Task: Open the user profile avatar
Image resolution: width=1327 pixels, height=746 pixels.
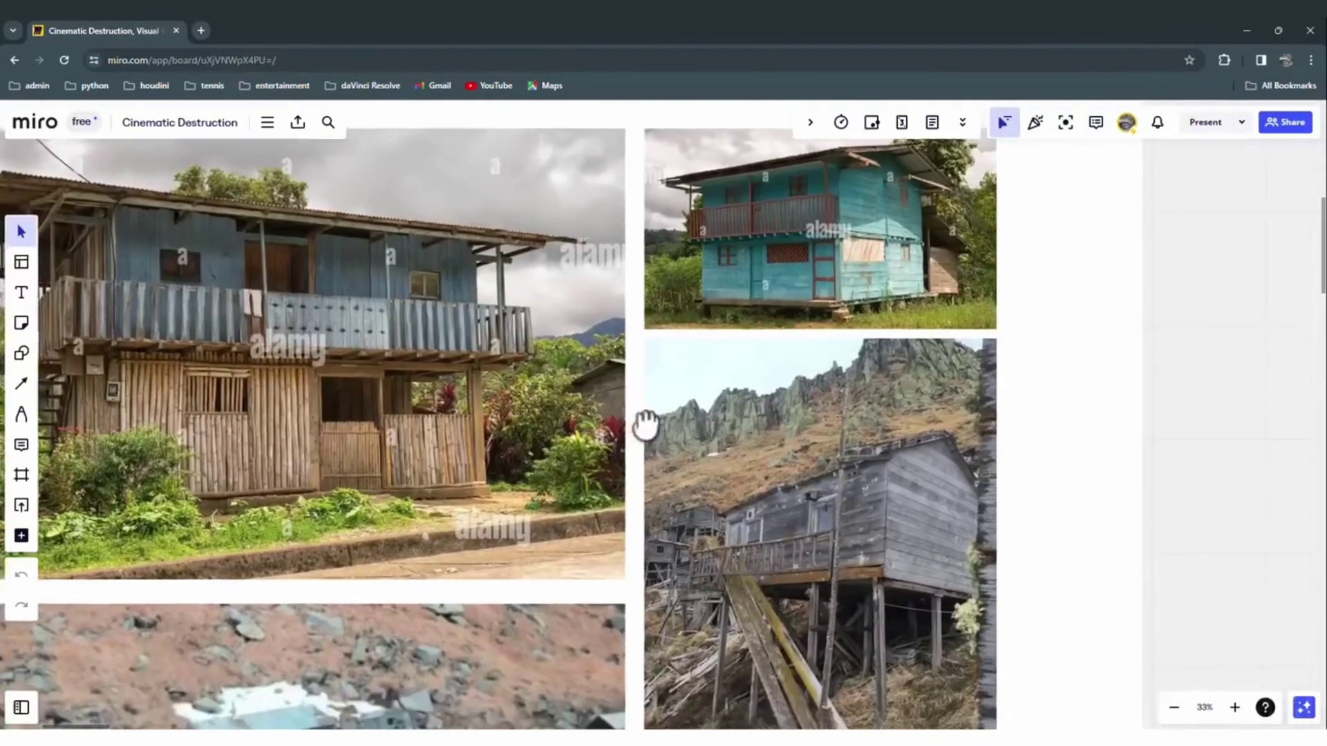Action: 1127,122
